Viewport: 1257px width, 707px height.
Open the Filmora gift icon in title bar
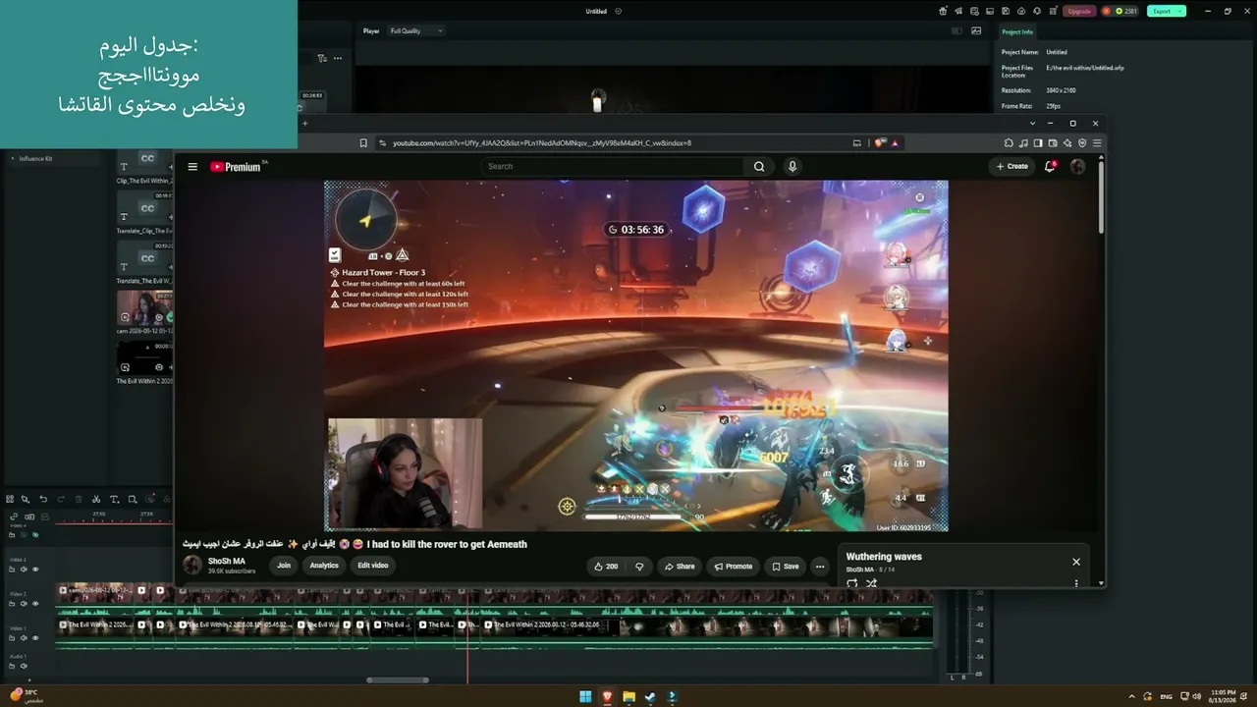(x=944, y=12)
